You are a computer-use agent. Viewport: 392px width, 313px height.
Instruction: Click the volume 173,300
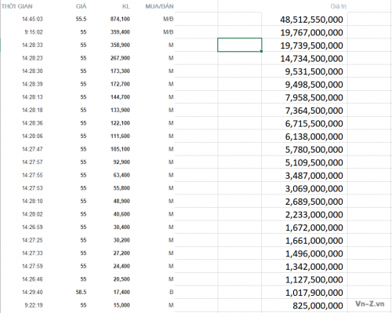click(x=120, y=71)
